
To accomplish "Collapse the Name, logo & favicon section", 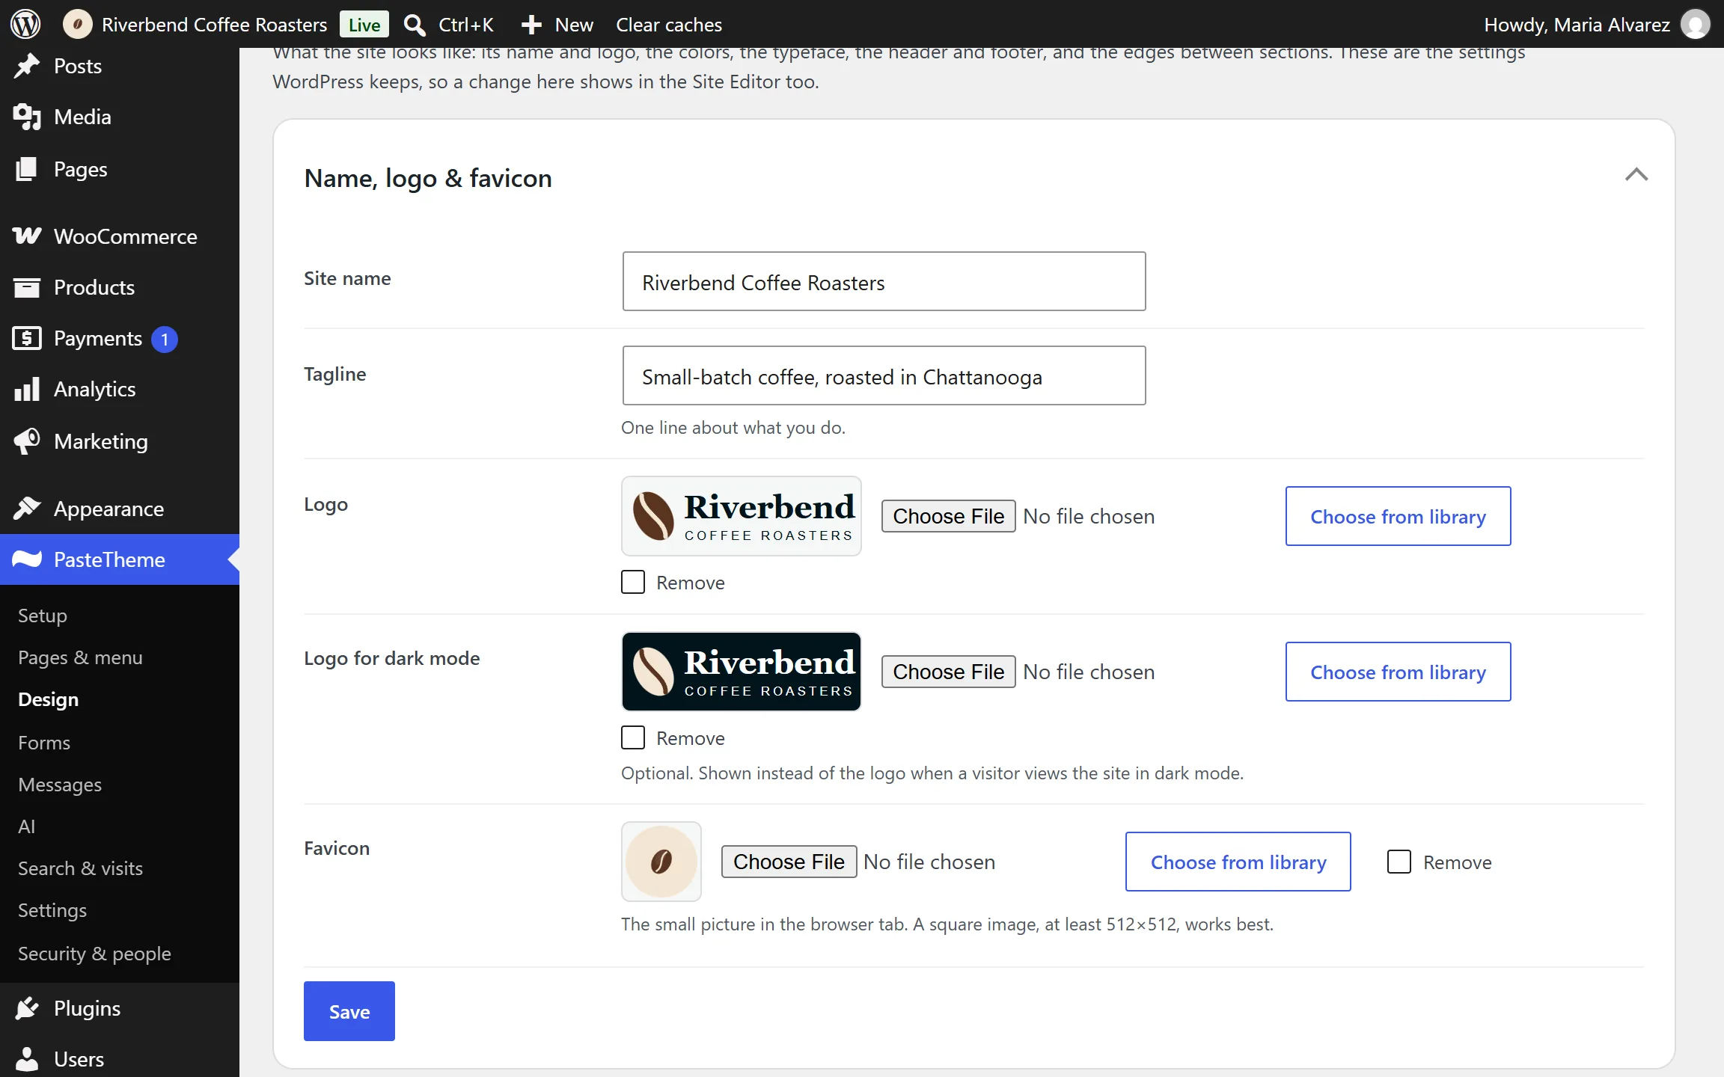I will (x=1636, y=175).
